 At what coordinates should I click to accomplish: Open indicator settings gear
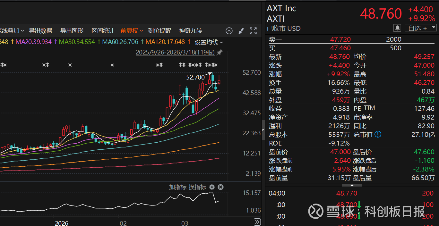pyautogui.click(x=212, y=187)
